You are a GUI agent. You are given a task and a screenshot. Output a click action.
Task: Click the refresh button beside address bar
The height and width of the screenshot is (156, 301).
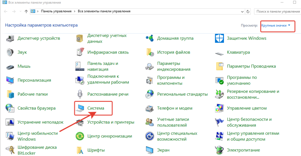248,11
